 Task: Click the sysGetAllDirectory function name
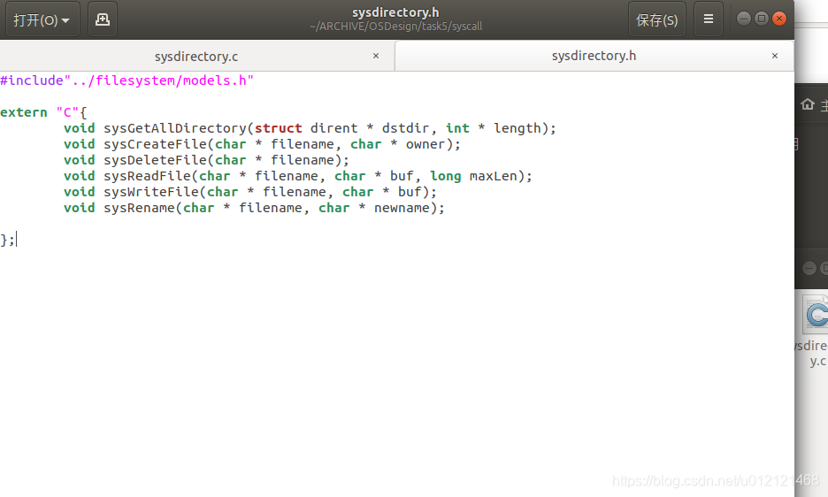[175, 128]
